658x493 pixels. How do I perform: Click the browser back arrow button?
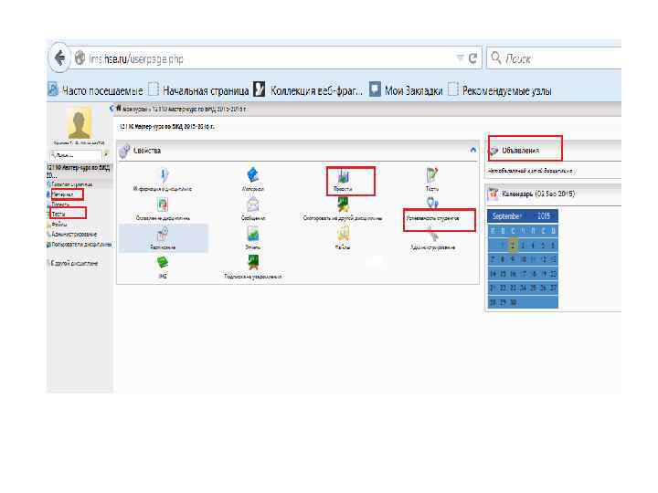click(59, 58)
